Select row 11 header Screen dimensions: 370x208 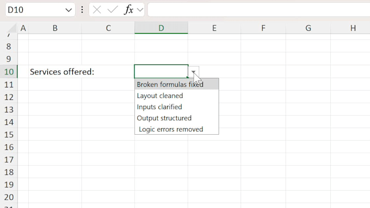point(9,84)
